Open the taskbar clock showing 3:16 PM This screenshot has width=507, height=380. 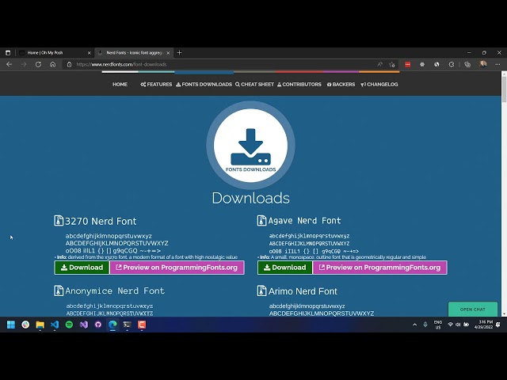point(483,325)
